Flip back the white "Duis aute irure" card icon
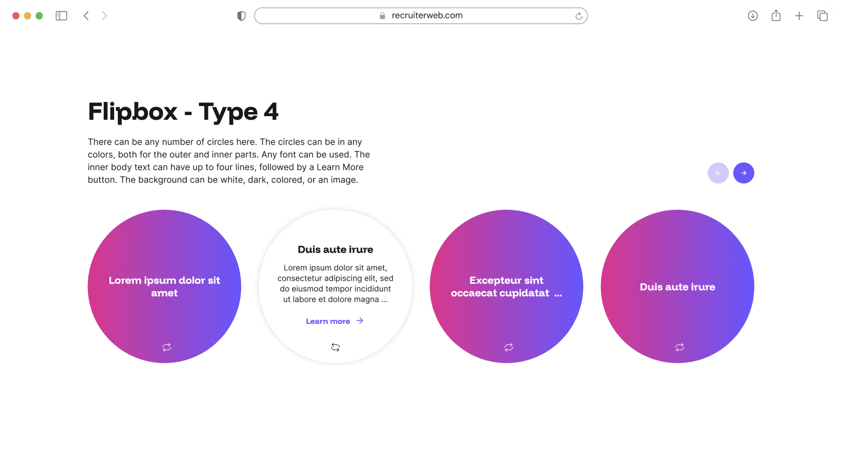The width and height of the screenshot is (842, 471). pyautogui.click(x=335, y=347)
